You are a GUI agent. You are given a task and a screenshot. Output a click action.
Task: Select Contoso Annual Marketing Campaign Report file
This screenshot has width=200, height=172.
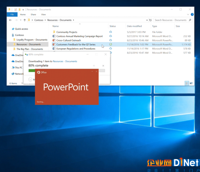coord(79,36)
